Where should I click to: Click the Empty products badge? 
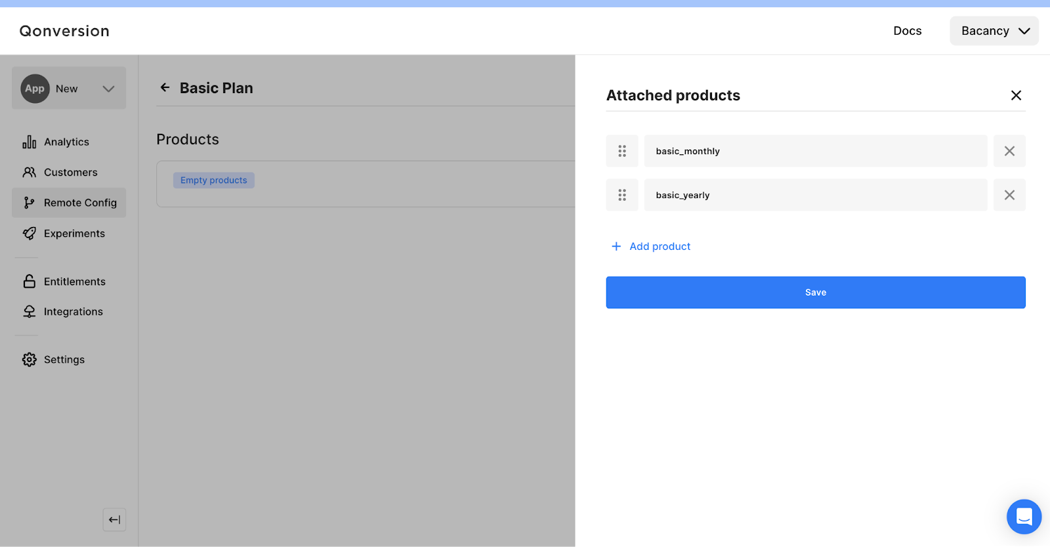(x=214, y=180)
